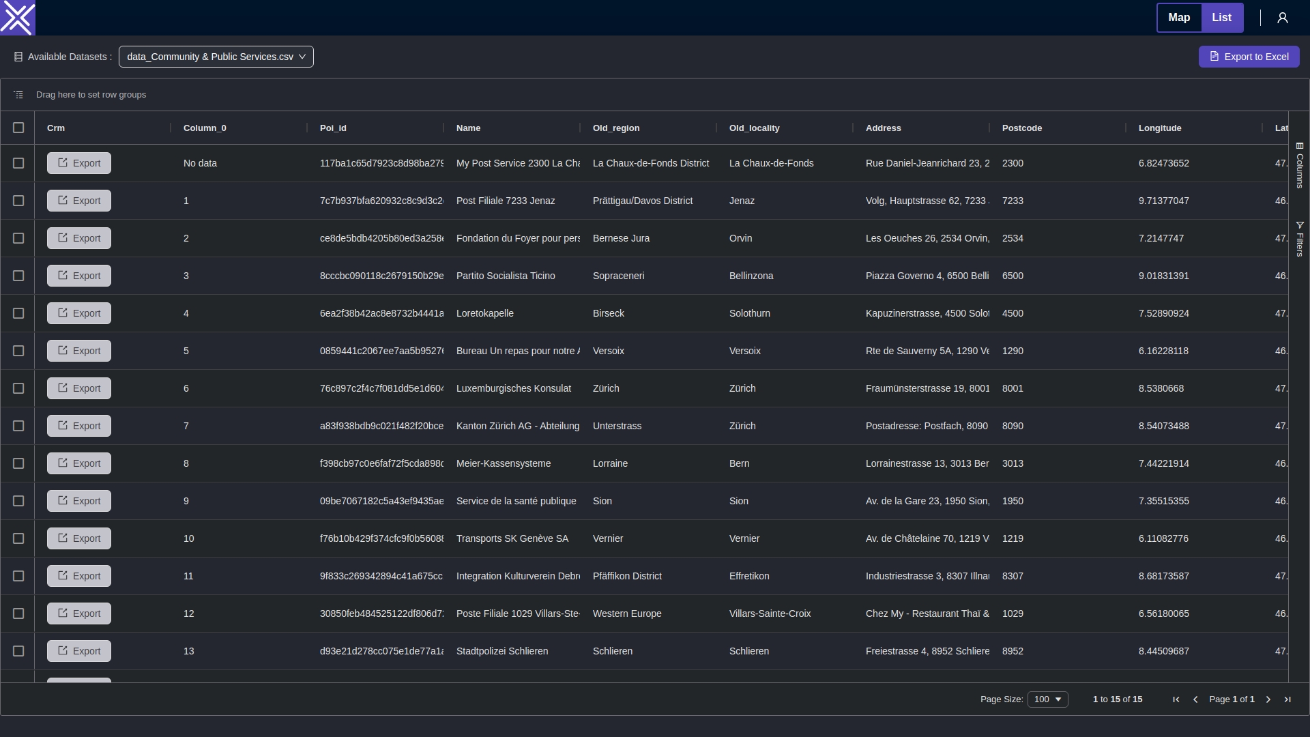Switch to the Map view tab
The height and width of the screenshot is (737, 1310).
pos(1179,18)
